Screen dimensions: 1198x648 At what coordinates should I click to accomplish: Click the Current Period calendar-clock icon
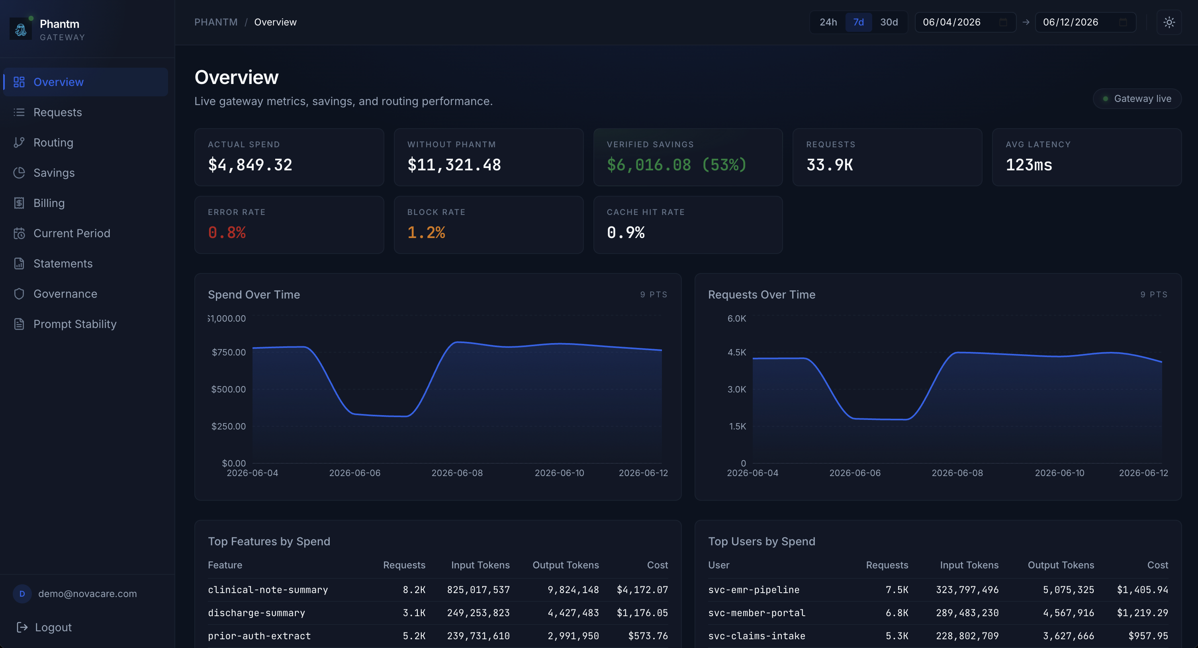point(19,233)
